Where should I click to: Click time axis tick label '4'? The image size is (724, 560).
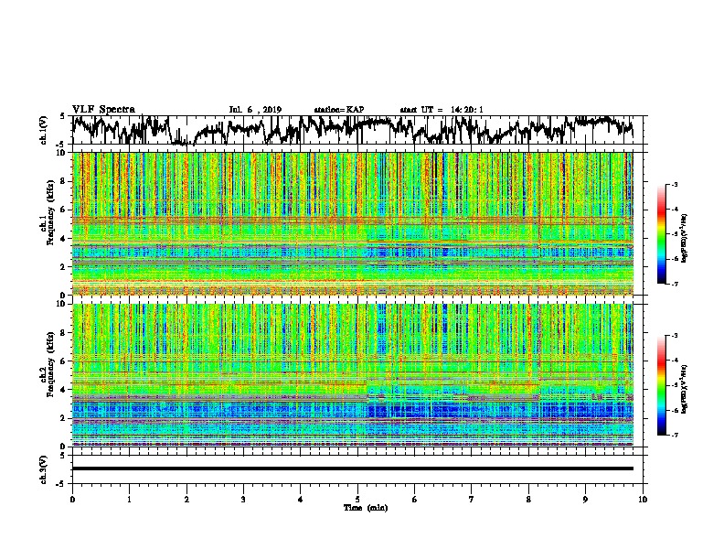tap(301, 500)
